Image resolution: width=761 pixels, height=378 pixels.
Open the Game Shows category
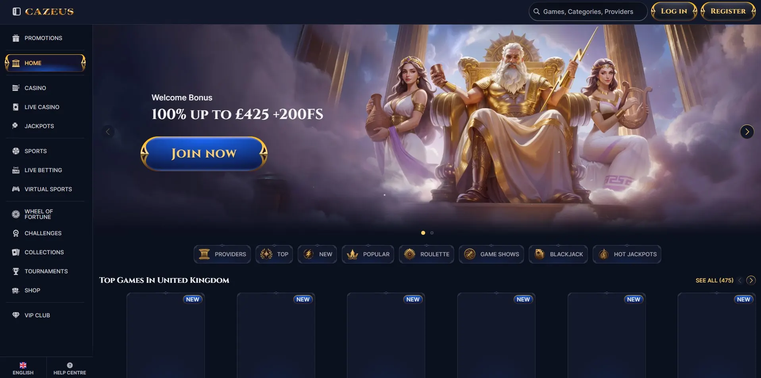click(491, 254)
